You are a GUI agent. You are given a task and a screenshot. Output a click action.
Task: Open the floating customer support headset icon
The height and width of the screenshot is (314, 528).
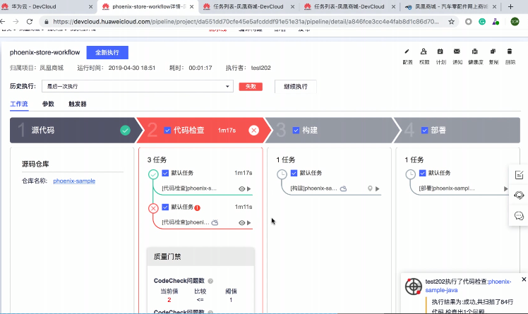click(x=519, y=195)
